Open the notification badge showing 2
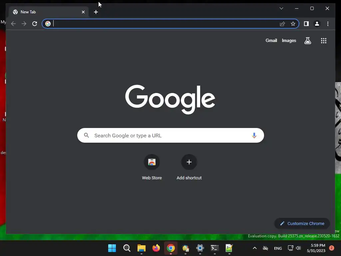Screen dimensions: 341x256 (x=332, y=248)
